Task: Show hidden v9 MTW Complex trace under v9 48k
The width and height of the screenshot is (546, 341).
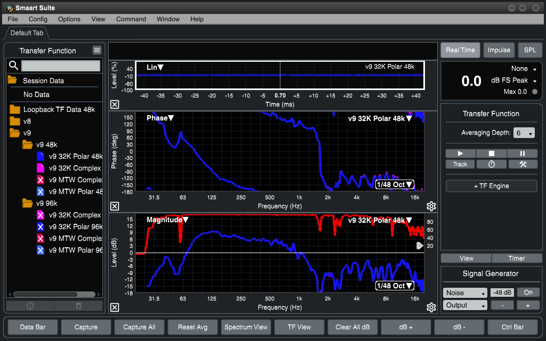Action: (x=41, y=180)
